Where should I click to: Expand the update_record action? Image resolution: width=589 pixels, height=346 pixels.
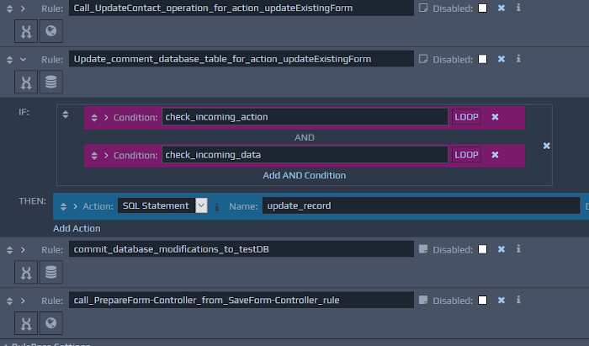pyautogui.click(x=75, y=206)
